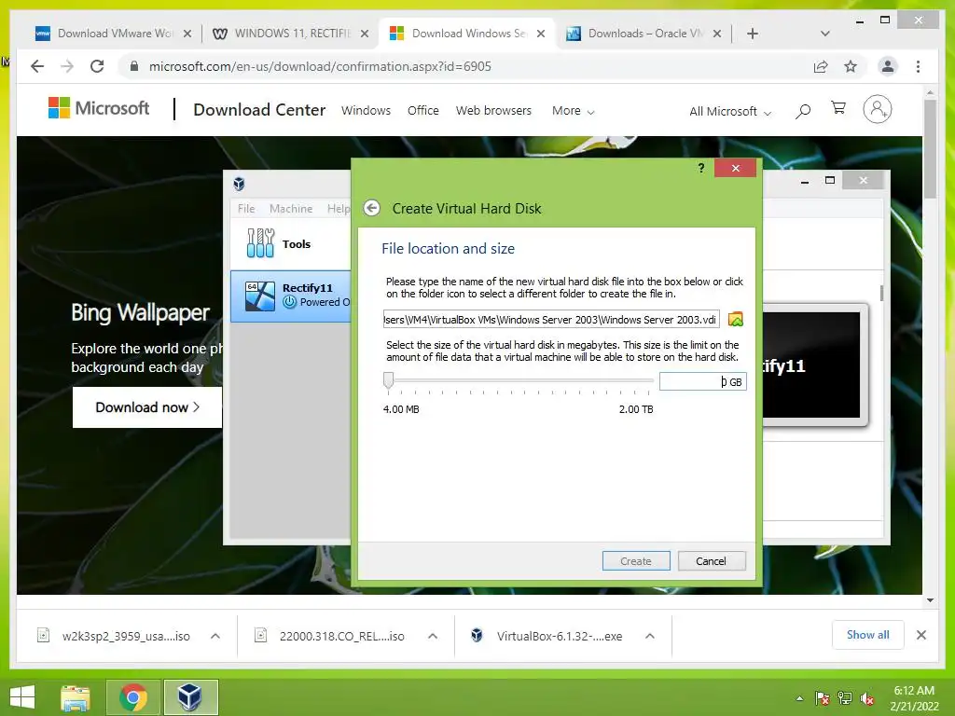Open Machine menu in VirtualBox Manager
The height and width of the screenshot is (716, 955).
pos(291,208)
